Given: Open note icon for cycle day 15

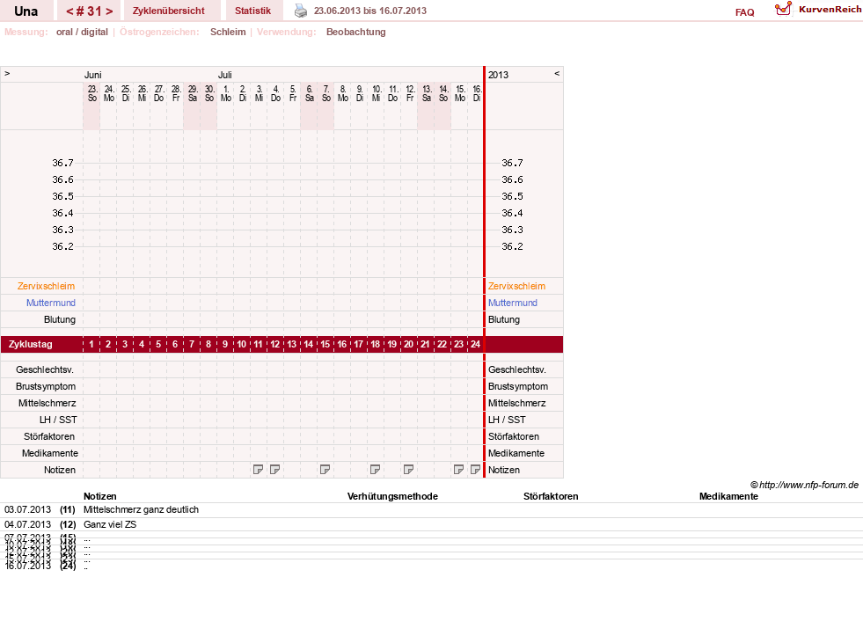Looking at the screenshot, I should pos(325,469).
